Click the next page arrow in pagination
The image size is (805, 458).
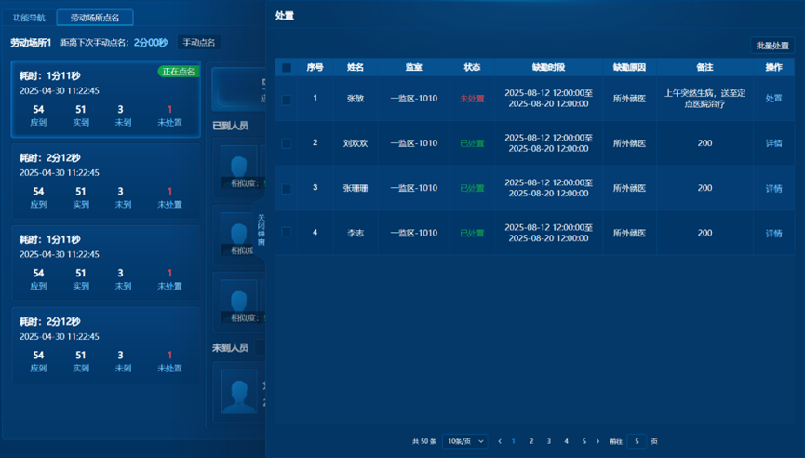[x=601, y=441]
